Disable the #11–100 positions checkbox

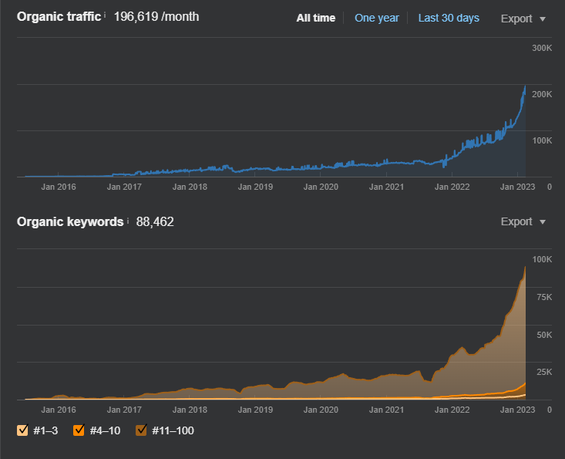point(141,430)
